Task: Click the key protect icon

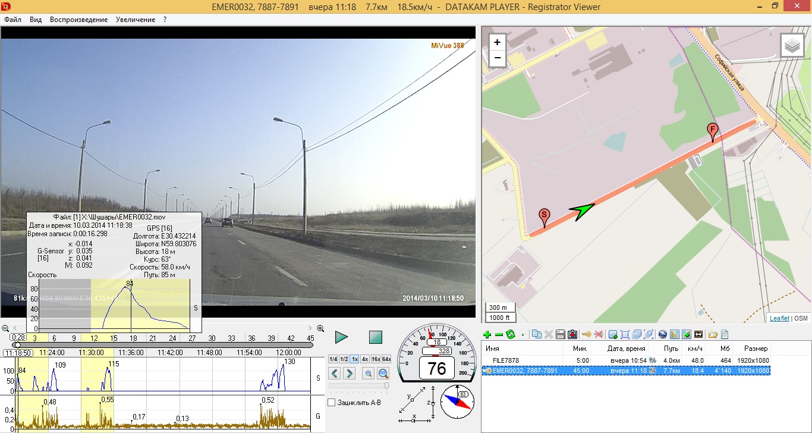Action: pos(586,334)
